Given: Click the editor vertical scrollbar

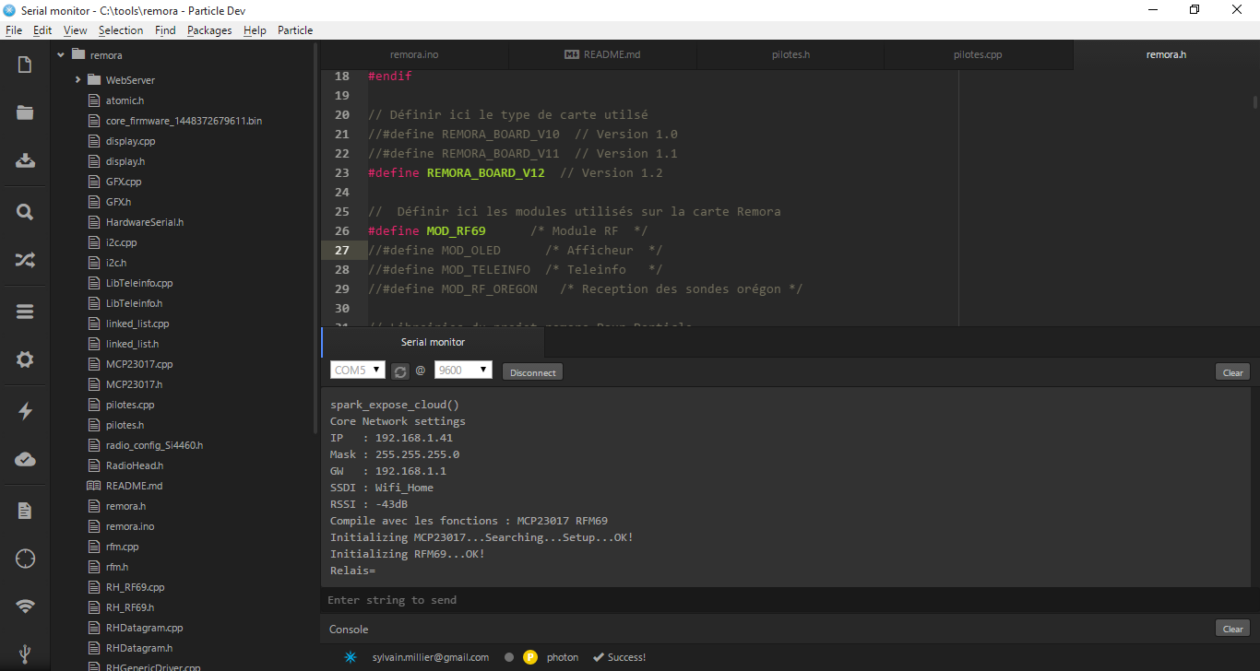Looking at the screenshot, I should click(1255, 101).
